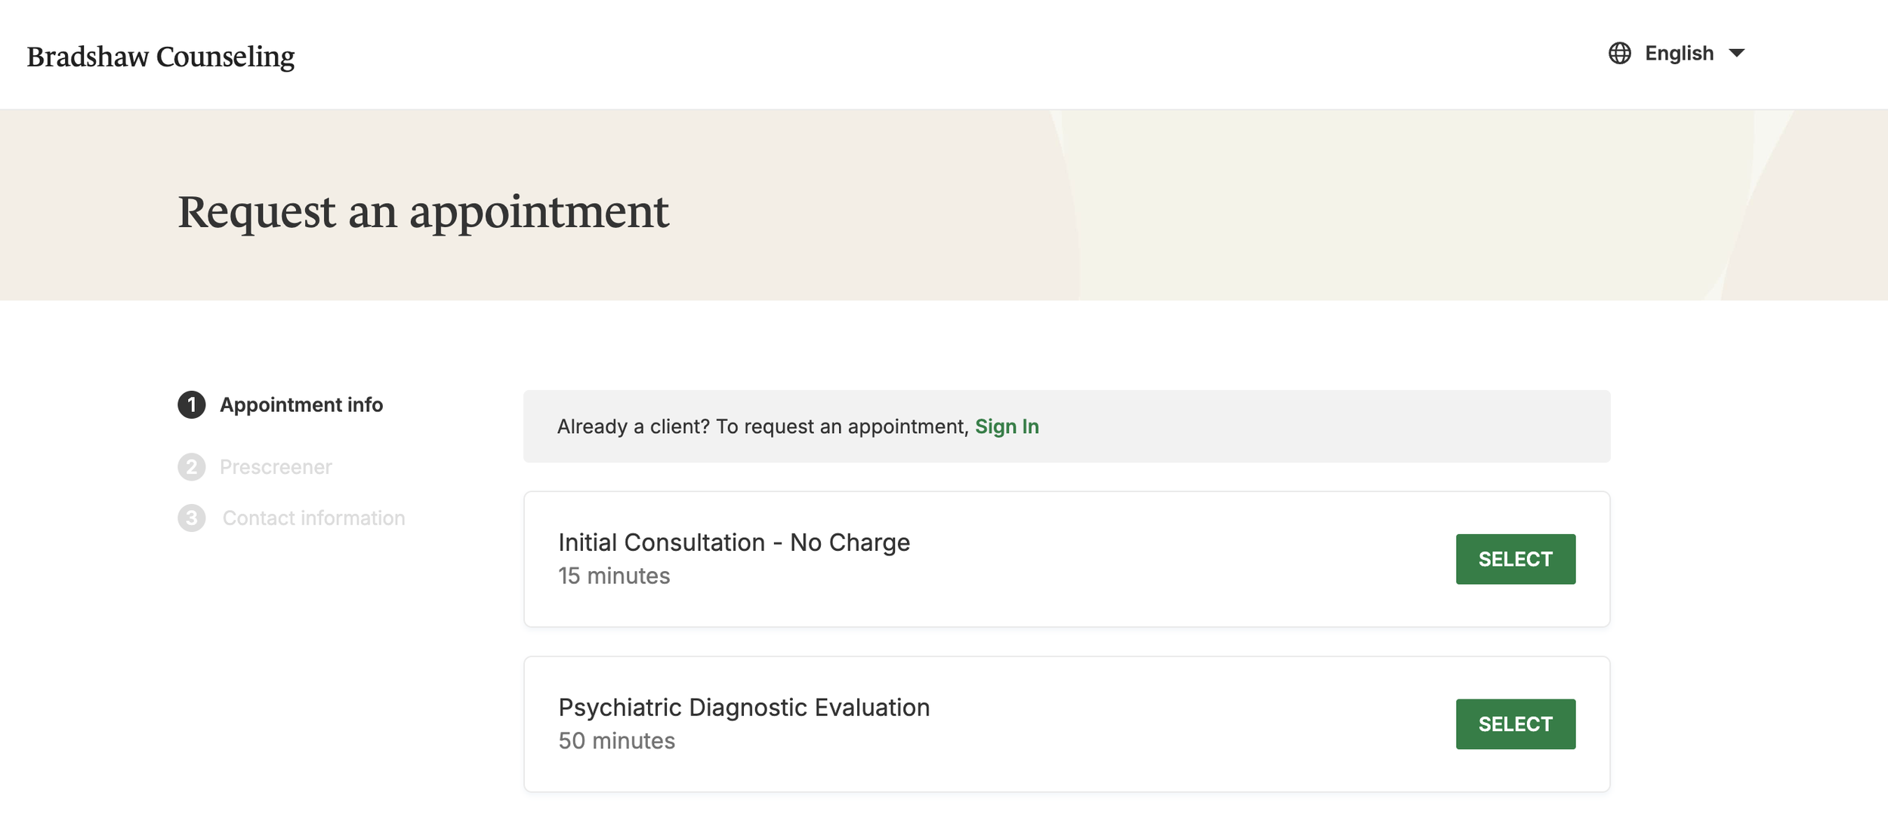Click the globe language icon
Image resolution: width=1888 pixels, height=836 pixels.
[1619, 54]
